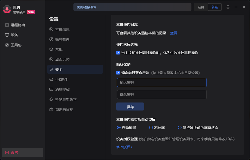The width and height of the screenshot is (250, 160).
Task: Click the 保存 button
Action: [x=130, y=107]
